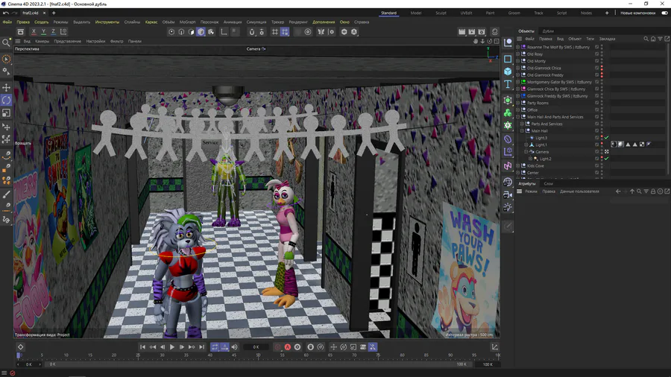This screenshot has height=377, width=671.
Task: Select the Scale tool in left toolbar
Action: click(7, 113)
